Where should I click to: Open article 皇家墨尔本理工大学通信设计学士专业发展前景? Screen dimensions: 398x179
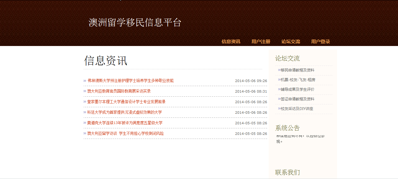tap(126, 102)
